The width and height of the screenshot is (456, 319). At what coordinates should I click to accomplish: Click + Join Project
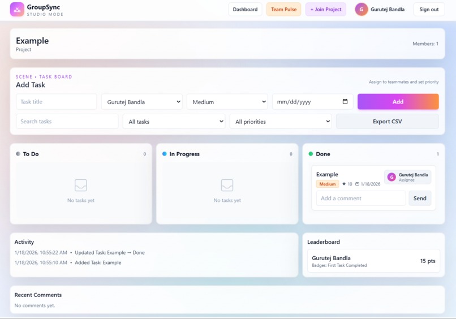(326, 9)
